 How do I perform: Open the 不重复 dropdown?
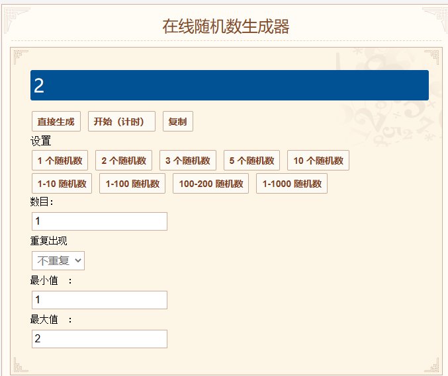click(x=58, y=260)
